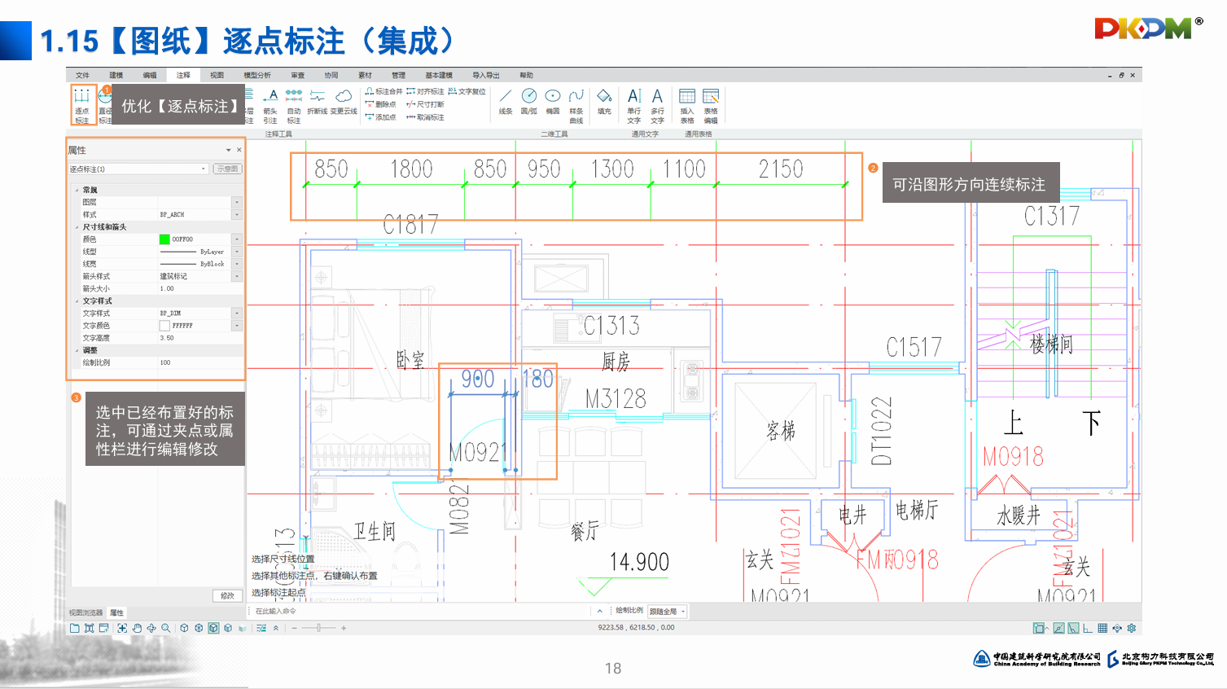Viewport: 1227px width, 689px height.
Task: Click the 箭头引注 arrow leader tool
Action: [x=270, y=104]
